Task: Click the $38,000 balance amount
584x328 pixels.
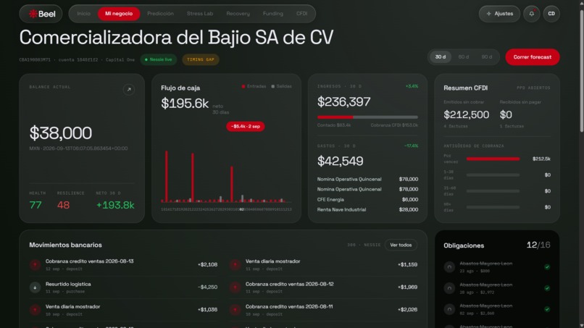Action: pos(60,133)
